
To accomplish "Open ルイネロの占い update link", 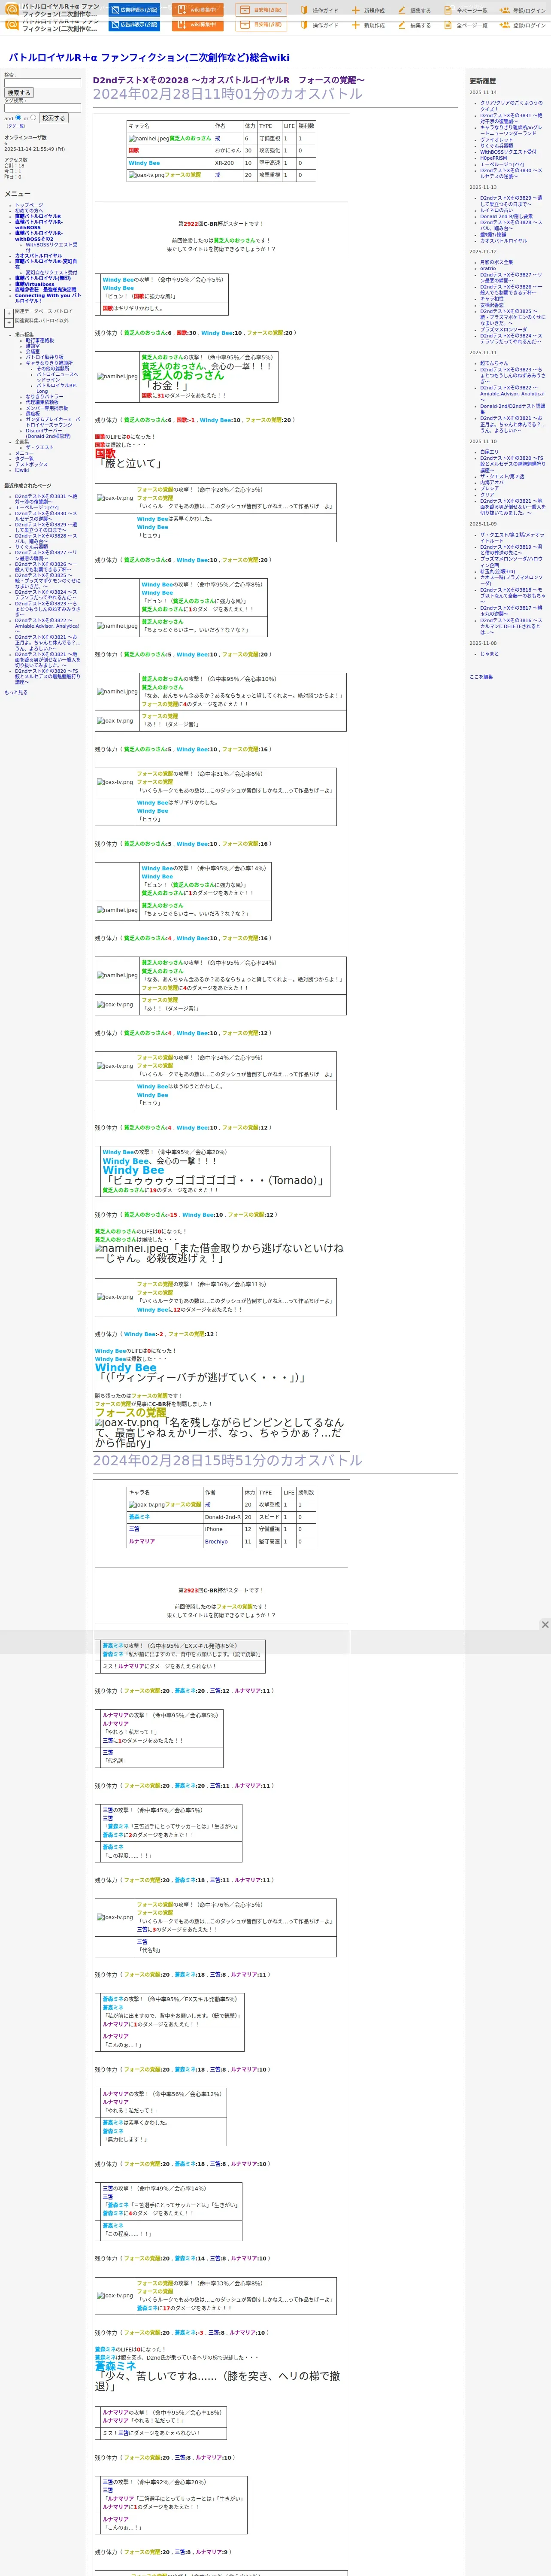I will pos(496,210).
